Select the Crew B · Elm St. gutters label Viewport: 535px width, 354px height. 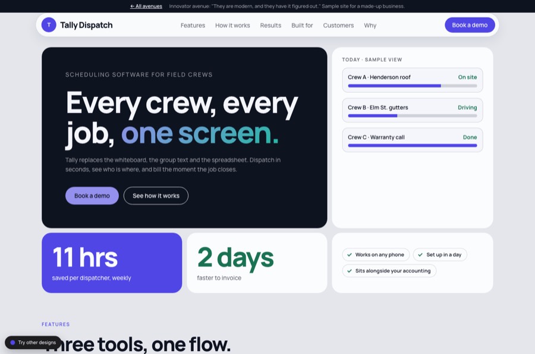[x=377, y=108]
